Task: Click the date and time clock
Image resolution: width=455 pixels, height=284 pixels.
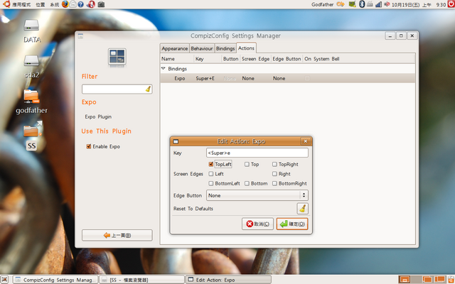Action: click(419, 5)
